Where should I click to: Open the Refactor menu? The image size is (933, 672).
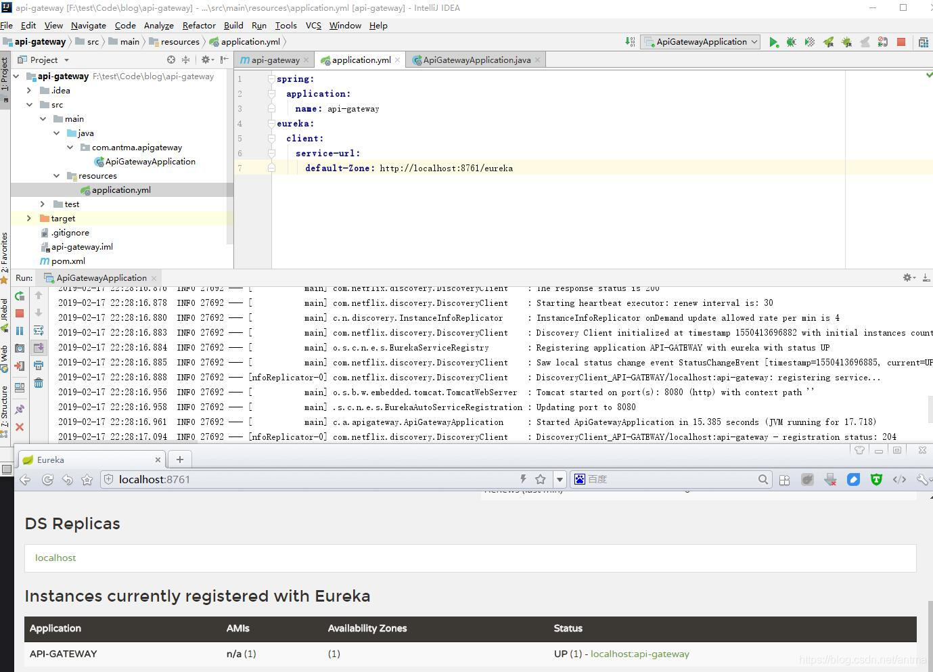click(199, 25)
